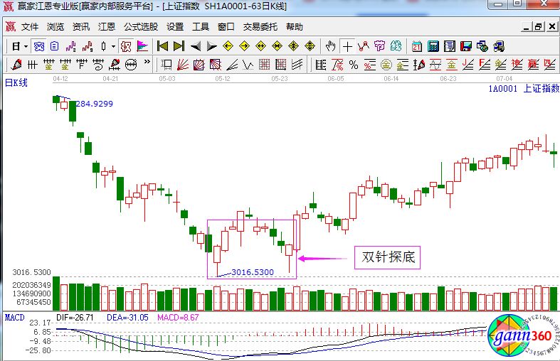Open the calendar icon in toolbar
Screen dimensions: 560x361
[x=417, y=46]
